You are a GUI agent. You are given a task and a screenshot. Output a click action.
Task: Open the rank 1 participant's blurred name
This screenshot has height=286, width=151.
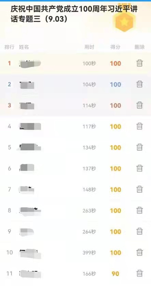30,63
